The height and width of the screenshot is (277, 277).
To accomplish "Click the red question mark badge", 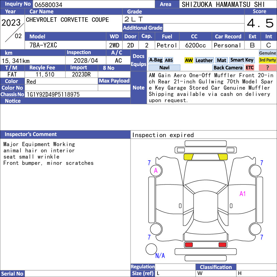I will 267,68.
